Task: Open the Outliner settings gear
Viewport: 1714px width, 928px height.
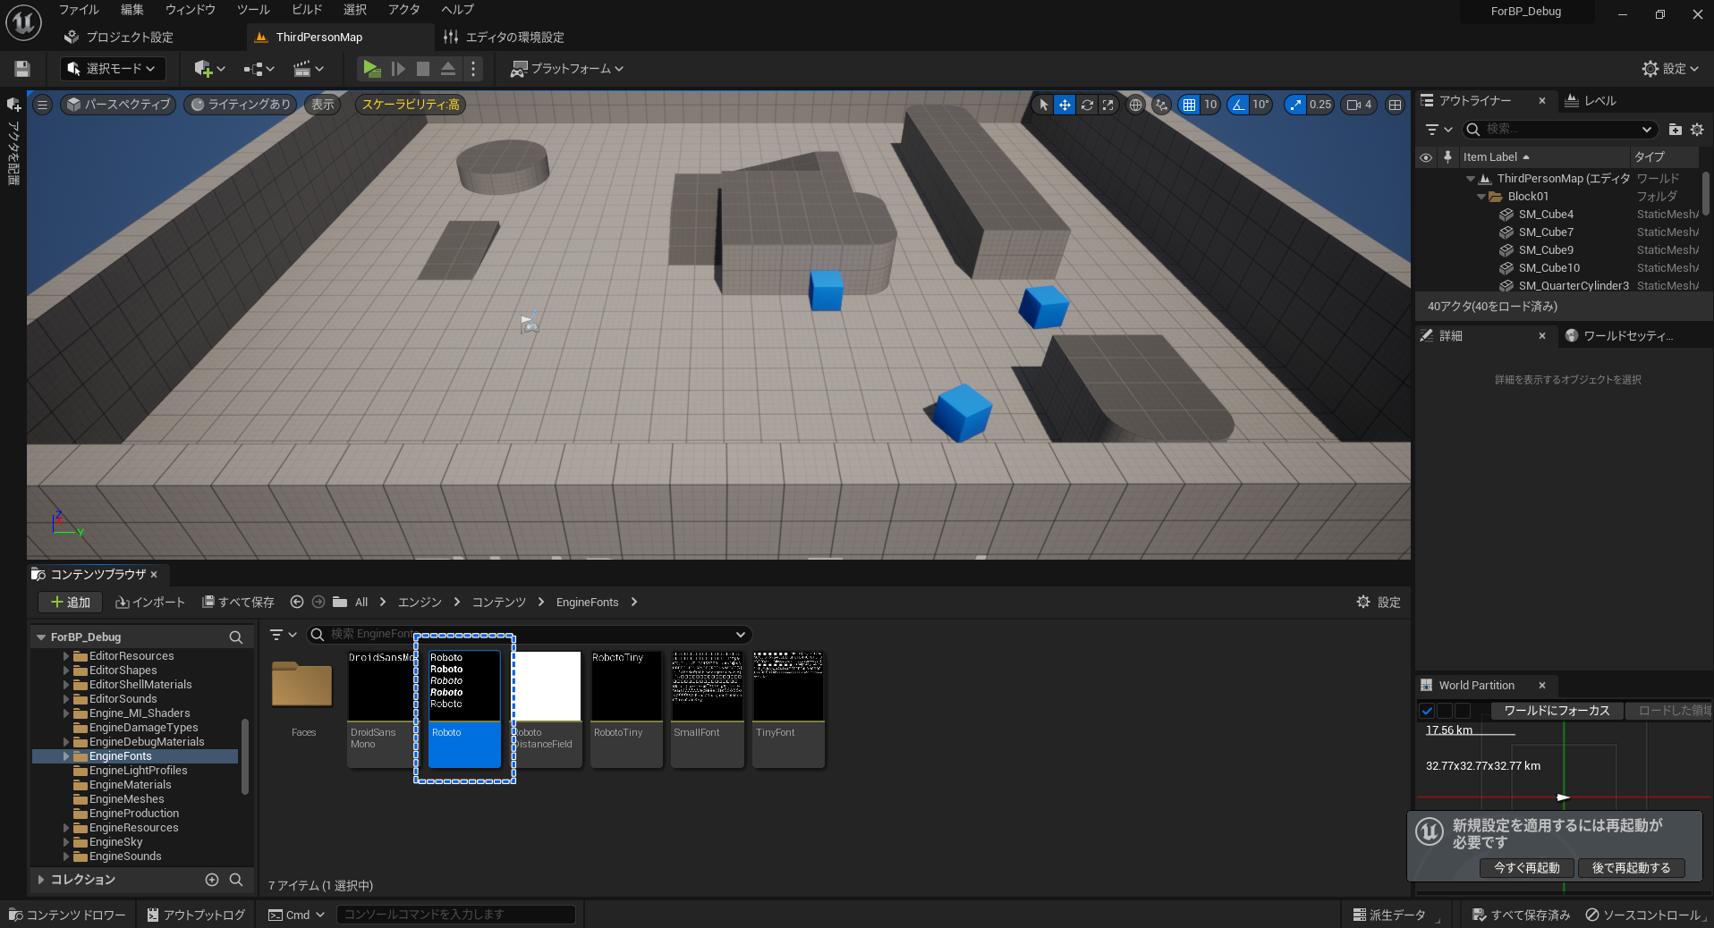Action: coord(1698,130)
